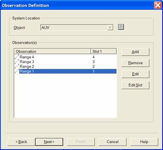The image size is (163, 150).
Task: Proceed with the Next button
Action: [x=49, y=142]
